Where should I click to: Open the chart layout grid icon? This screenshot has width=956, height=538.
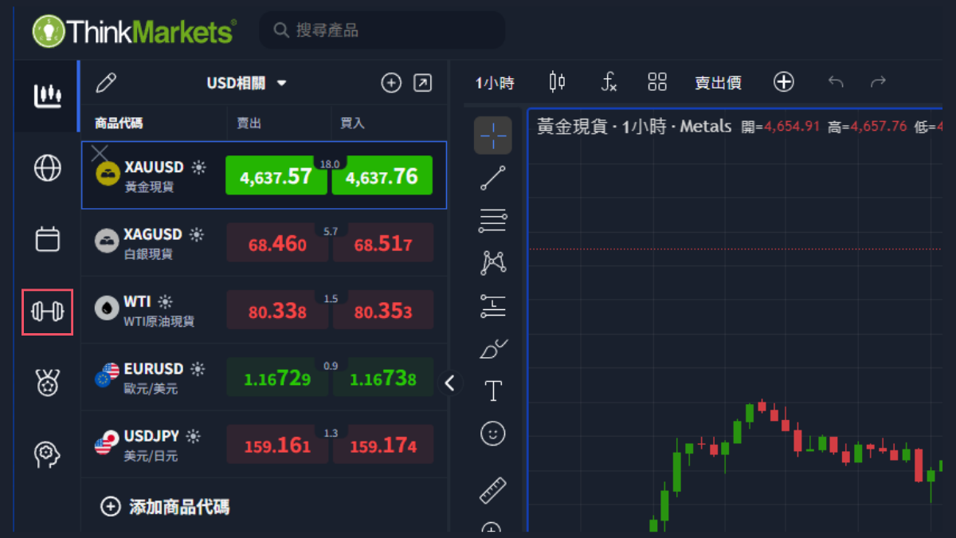pyautogui.click(x=657, y=81)
